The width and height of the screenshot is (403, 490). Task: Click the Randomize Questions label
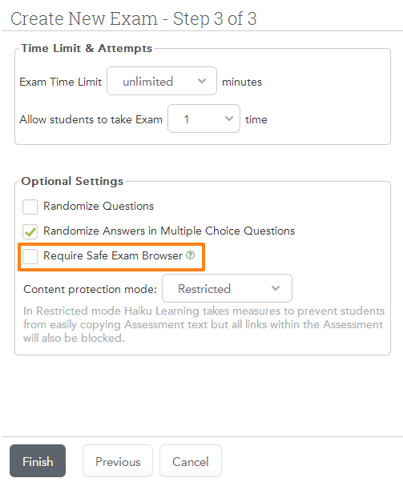pos(99,207)
